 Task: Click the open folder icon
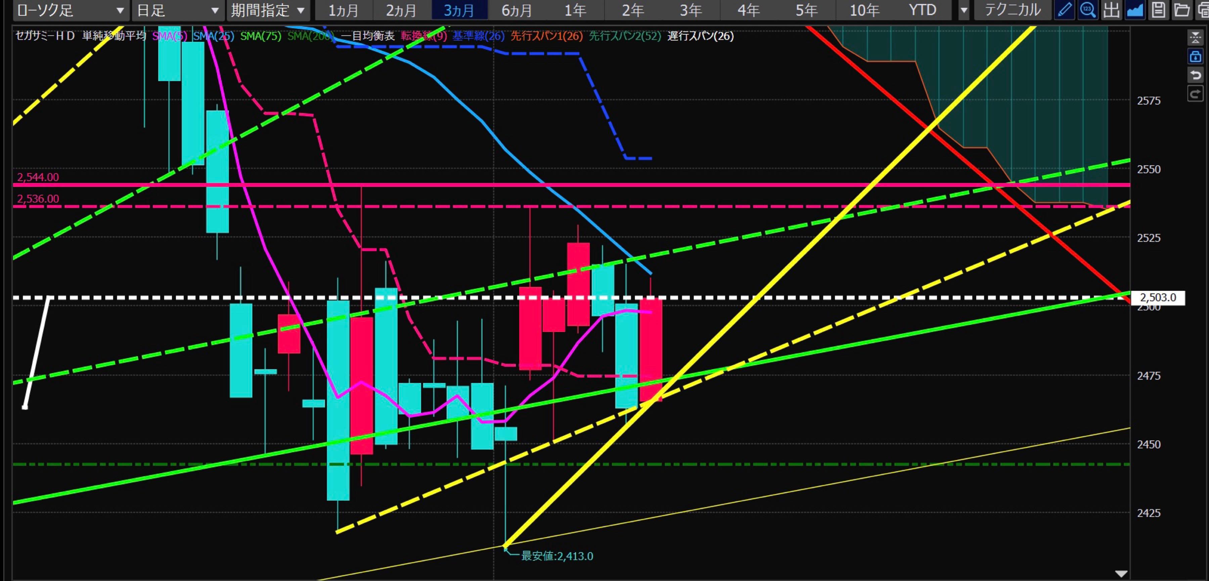[x=1181, y=10]
